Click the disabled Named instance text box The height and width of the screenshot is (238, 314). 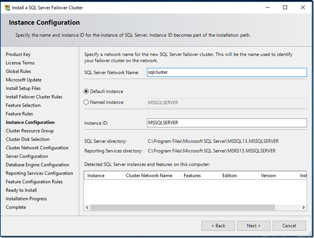point(227,103)
